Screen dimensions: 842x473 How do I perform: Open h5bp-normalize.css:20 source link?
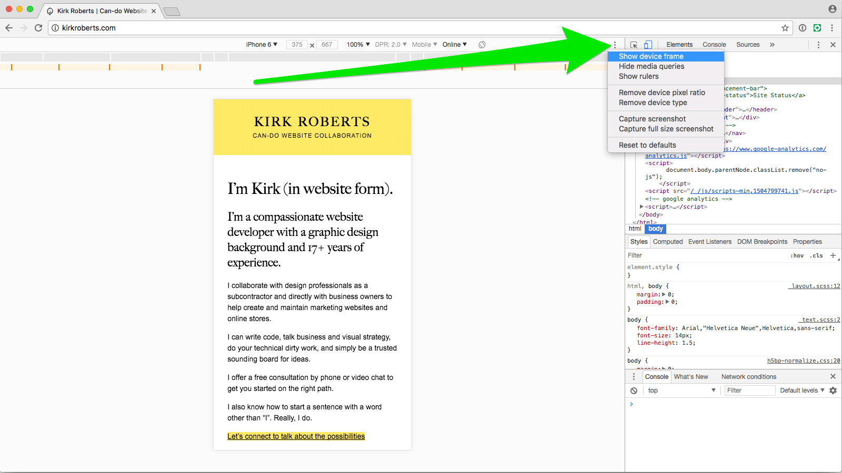(x=804, y=361)
